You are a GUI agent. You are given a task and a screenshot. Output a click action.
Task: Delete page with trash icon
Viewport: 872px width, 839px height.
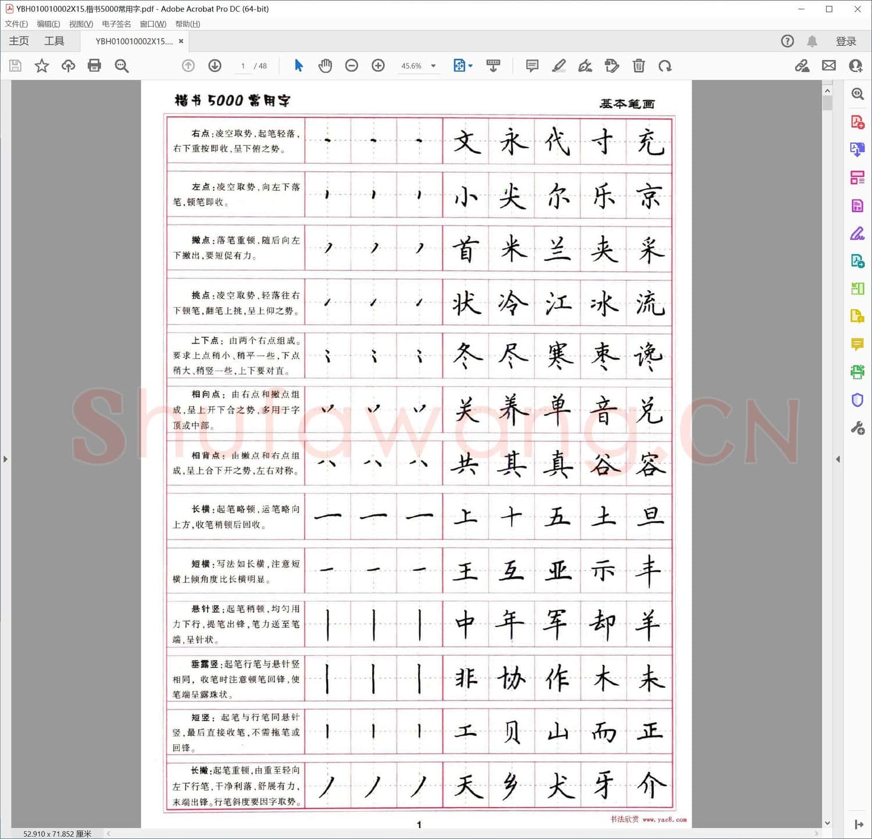click(x=639, y=66)
